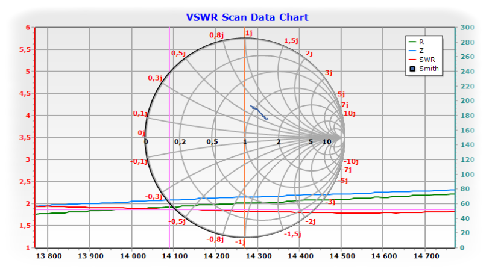This screenshot has height=272, width=492.
Task: Click the Smith chart -1j label
Action: [240, 242]
